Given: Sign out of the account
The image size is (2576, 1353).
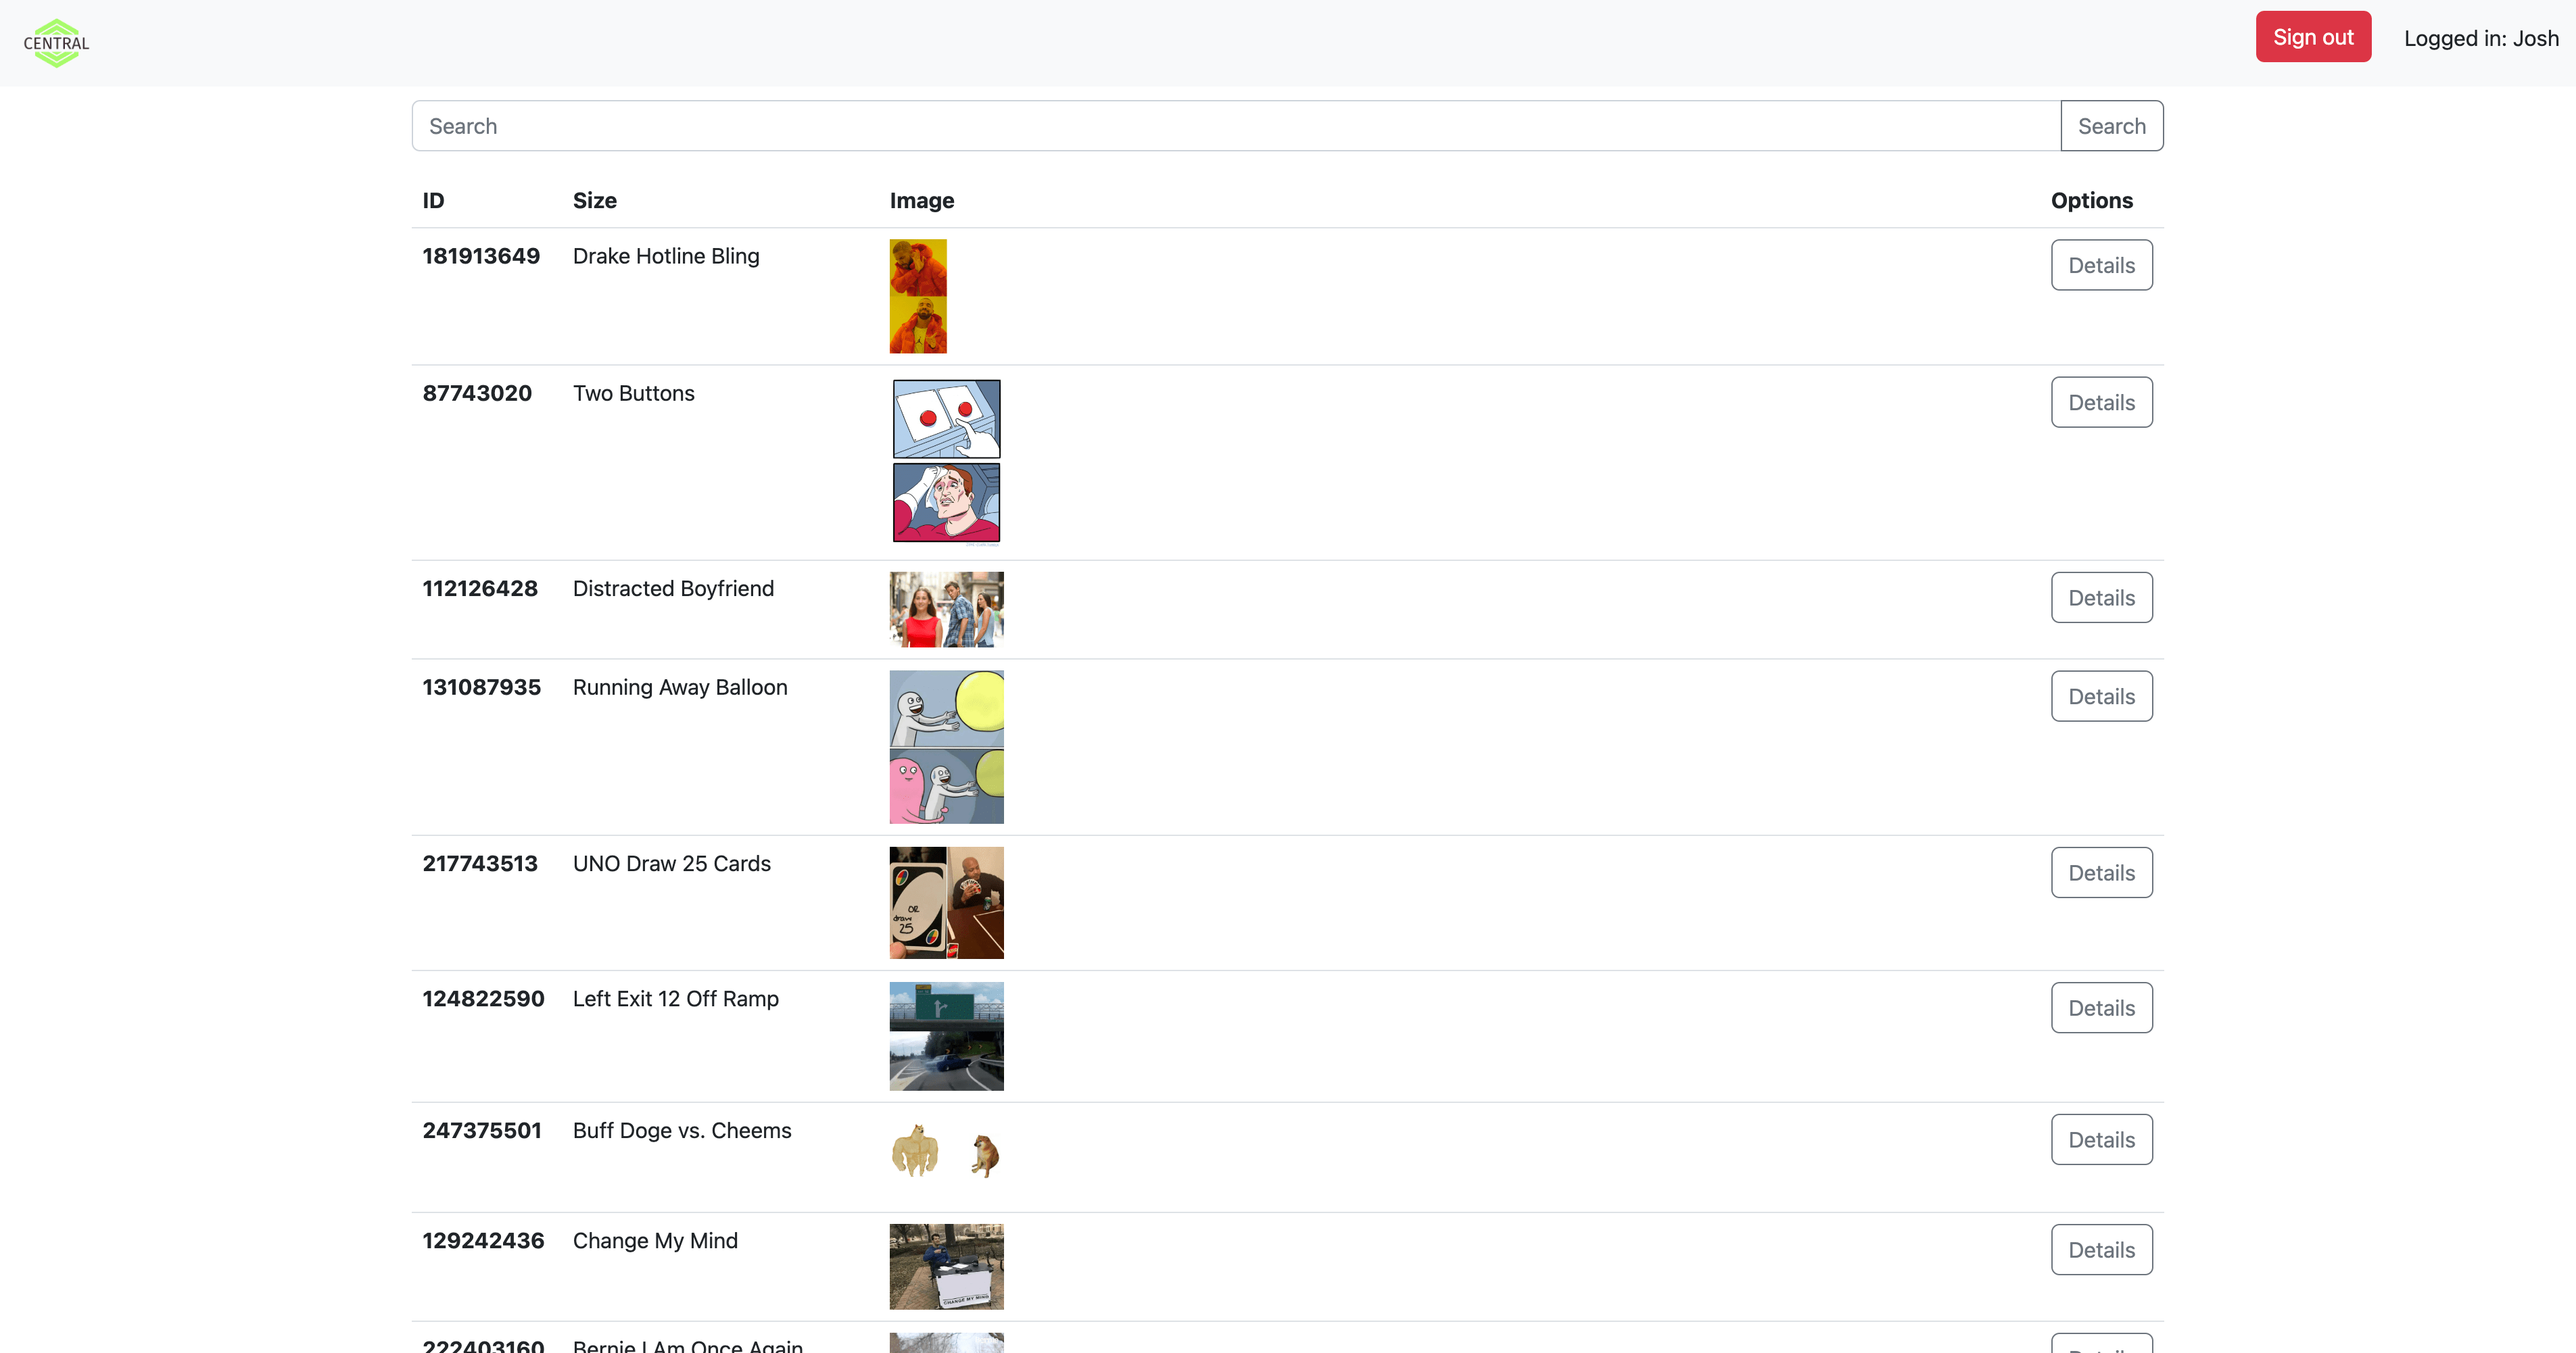Looking at the screenshot, I should (x=2312, y=37).
